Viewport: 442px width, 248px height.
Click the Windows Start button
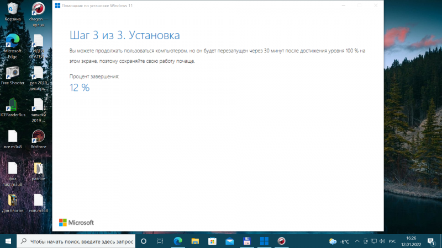(8, 241)
